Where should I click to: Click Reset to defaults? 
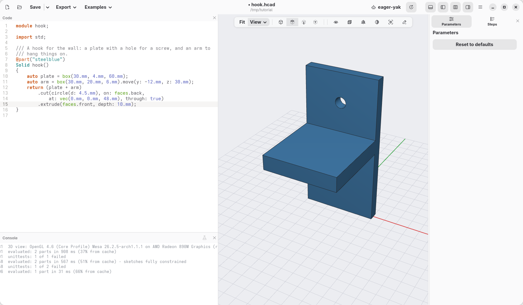tap(474, 45)
